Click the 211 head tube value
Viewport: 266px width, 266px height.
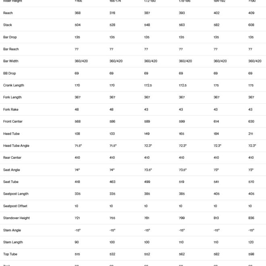pos(251,133)
